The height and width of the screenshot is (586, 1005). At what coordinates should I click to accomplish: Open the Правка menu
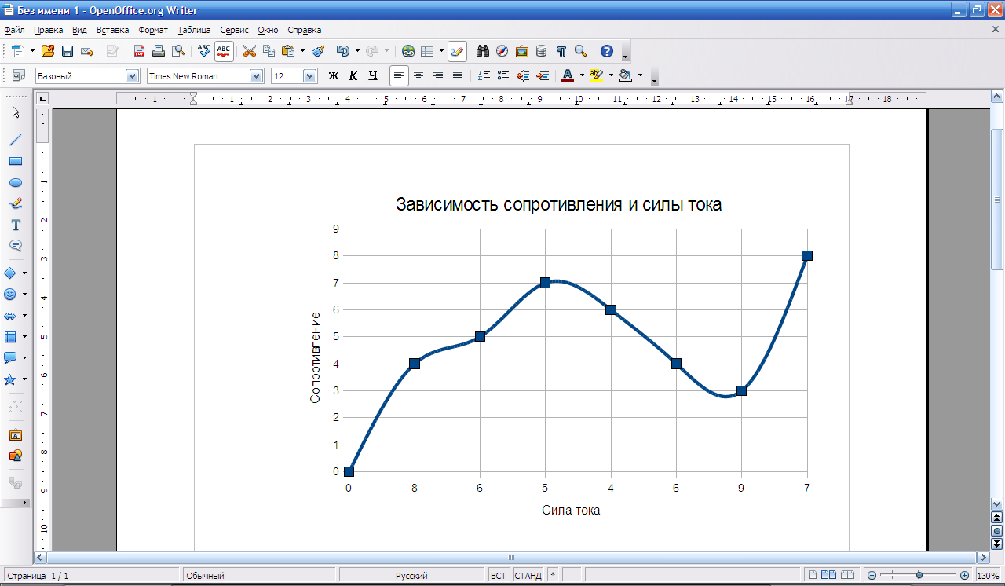click(x=49, y=30)
